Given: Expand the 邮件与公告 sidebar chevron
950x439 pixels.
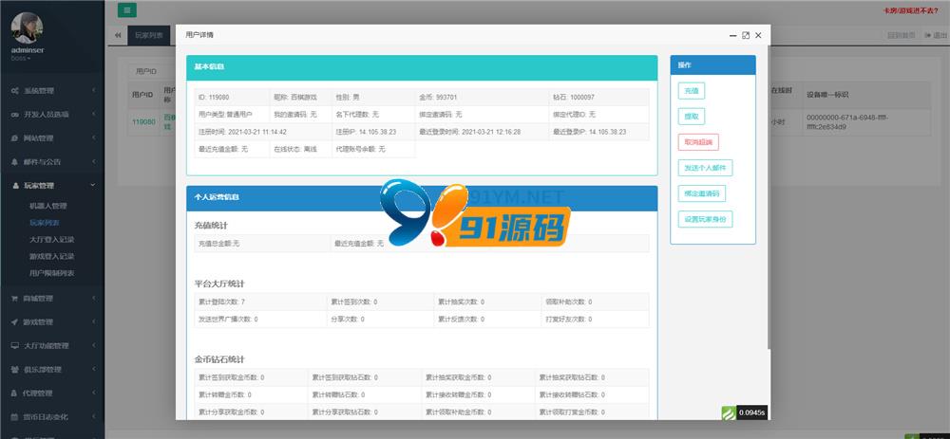Looking at the screenshot, I should 93,162.
